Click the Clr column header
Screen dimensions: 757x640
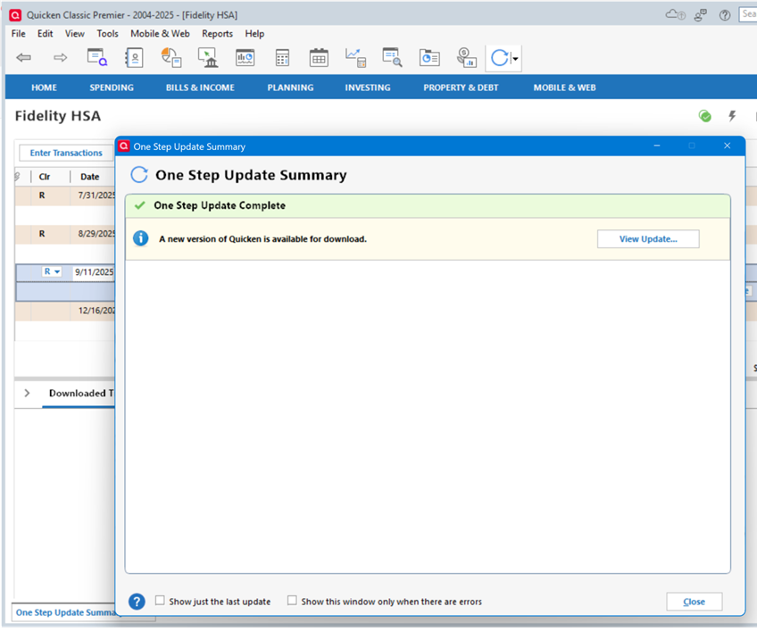coord(45,177)
